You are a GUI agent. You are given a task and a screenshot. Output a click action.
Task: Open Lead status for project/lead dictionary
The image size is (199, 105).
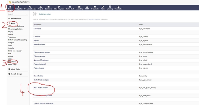(43, 95)
